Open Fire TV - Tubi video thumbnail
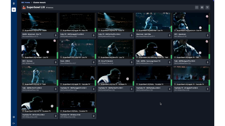The height and width of the screenshot is (126, 225). tap(39, 76)
